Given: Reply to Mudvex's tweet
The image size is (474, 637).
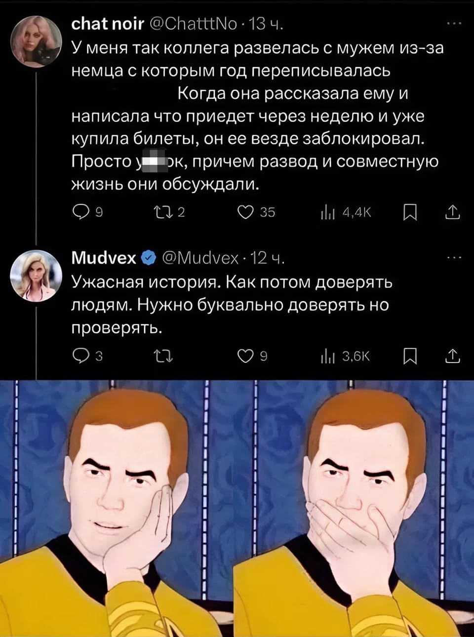Looking at the screenshot, I should pos(80,356).
